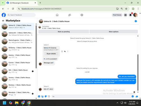Screen dimensions: 141x106
Task: Open Aubrey conversation
Action: coord(17,56)
